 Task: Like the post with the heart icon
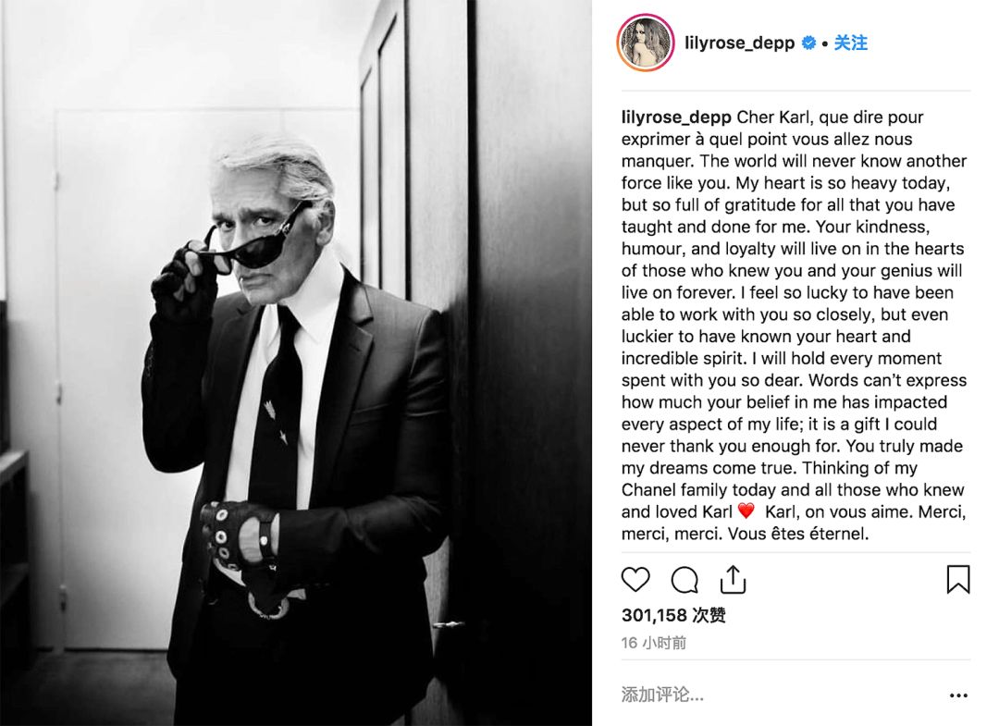point(635,580)
